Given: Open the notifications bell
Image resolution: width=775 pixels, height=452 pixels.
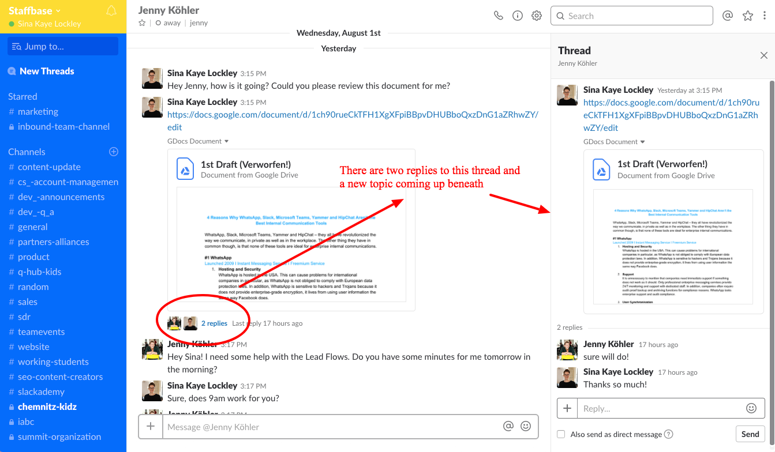Looking at the screenshot, I should 110,10.
